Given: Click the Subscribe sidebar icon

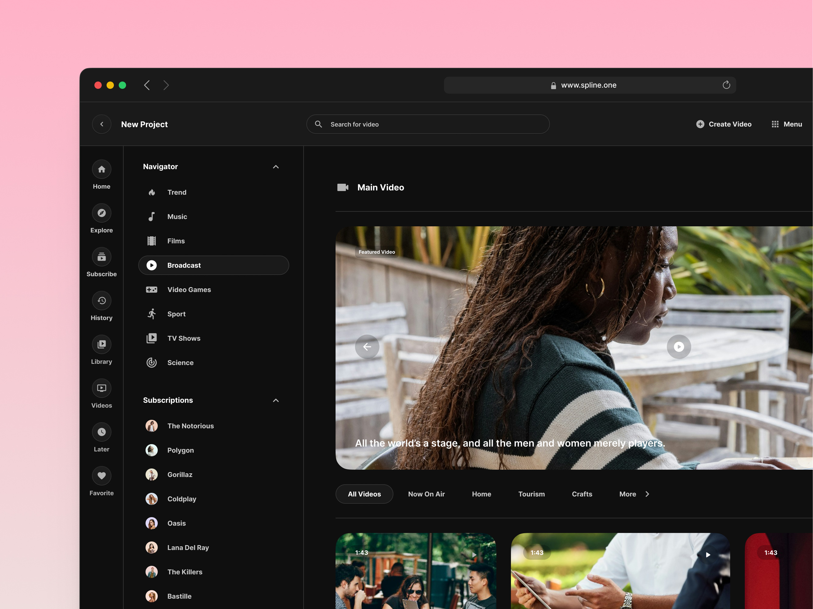Looking at the screenshot, I should pos(101,257).
